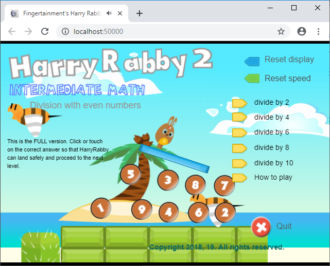The height and width of the screenshot is (266, 330).
Task: Select the number 3 answer ball
Action: pyautogui.click(x=168, y=180)
